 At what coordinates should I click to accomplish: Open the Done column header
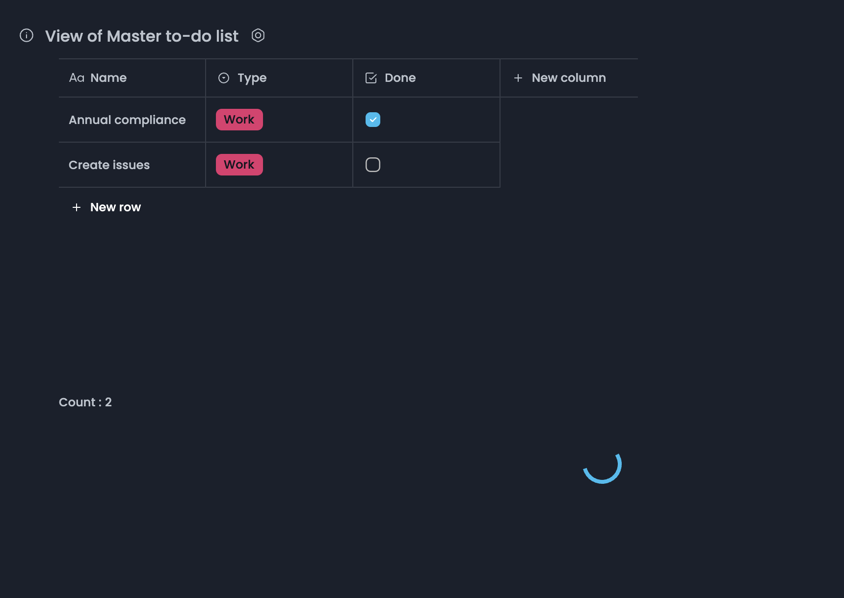point(426,78)
